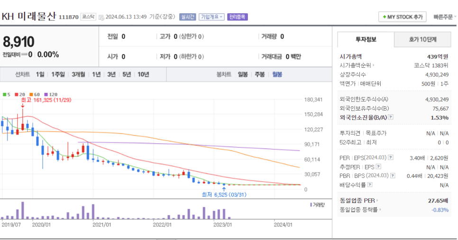This screenshot has height=240, width=458.
Task: Click the 시가총액 value 439억원
Action: tap(438, 57)
